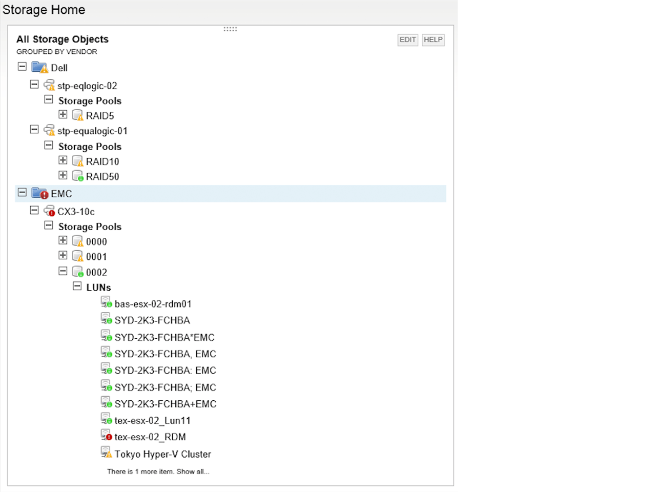
Task: Click the bas-esx-02-rdm01 LUN icon
Action: point(107,303)
